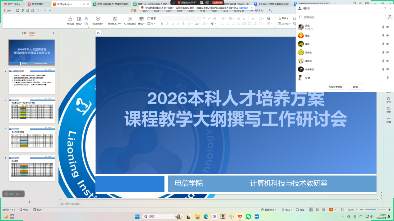Click the Paste (粘贴) clipboard icon

click(79, 19)
